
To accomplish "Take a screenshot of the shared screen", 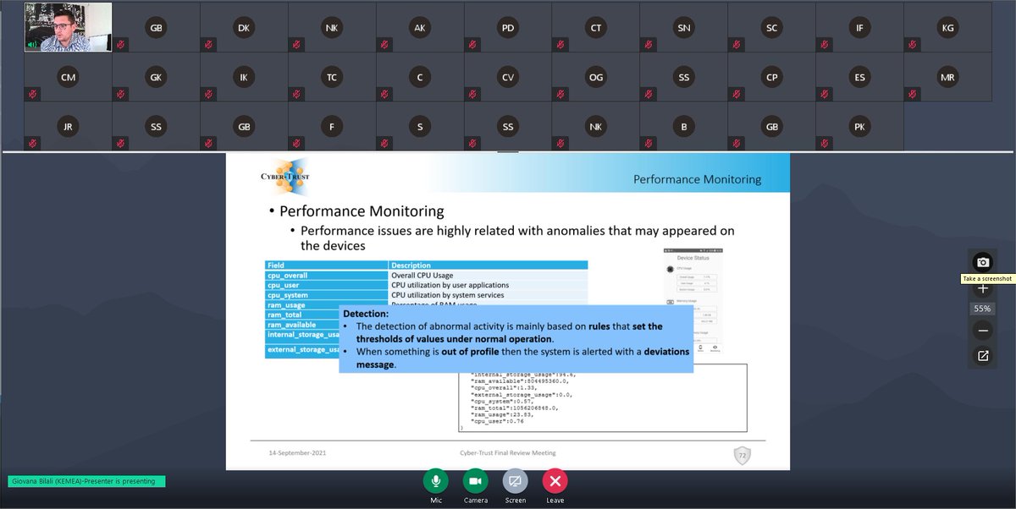I will click(x=982, y=262).
